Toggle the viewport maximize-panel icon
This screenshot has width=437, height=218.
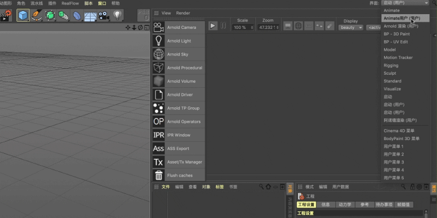point(146,27)
